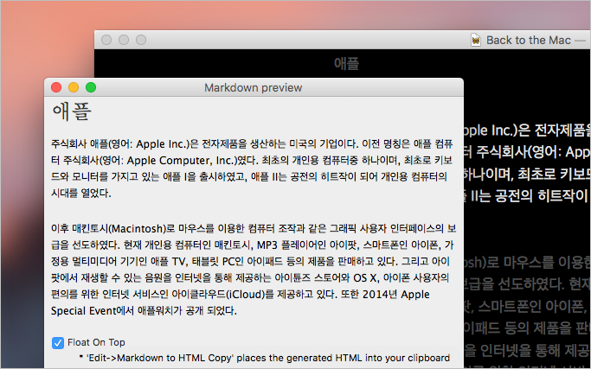Minimize the Markdown preview window
This screenshot has height=369, width=591.
74,87
